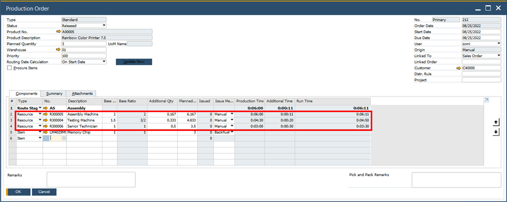Click Warehouse input field showing 01

84,50
